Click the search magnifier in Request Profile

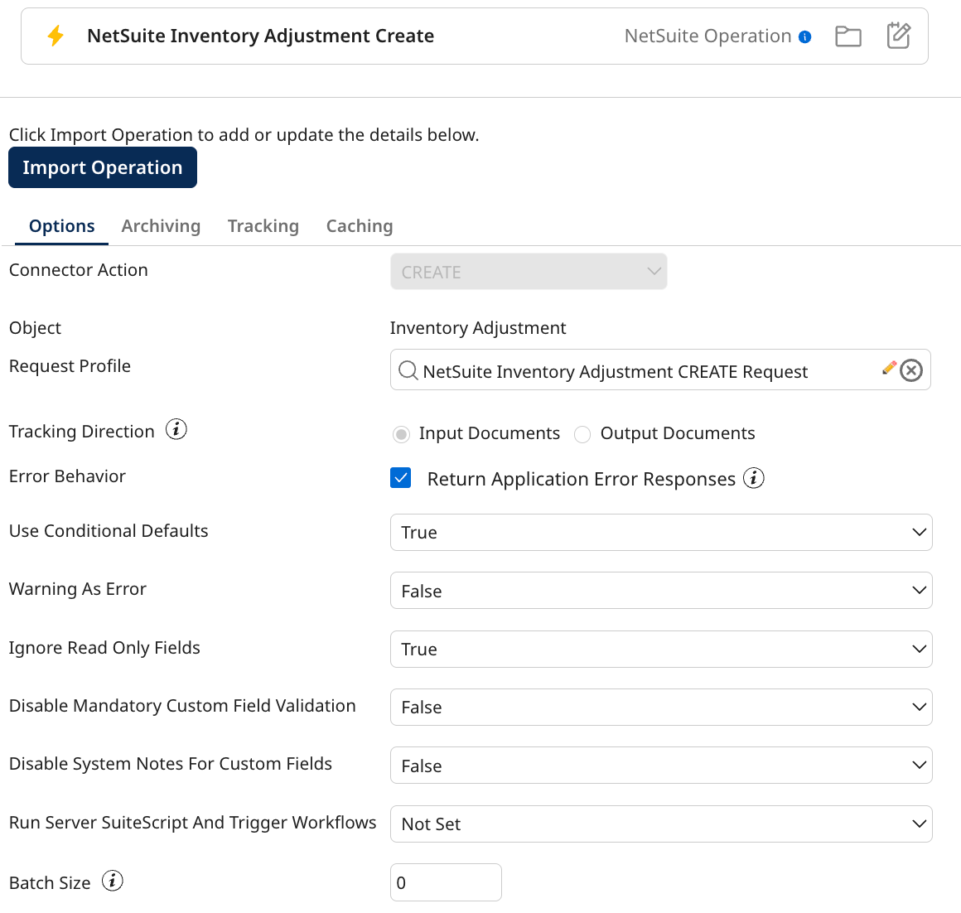[x=408, y=370]
